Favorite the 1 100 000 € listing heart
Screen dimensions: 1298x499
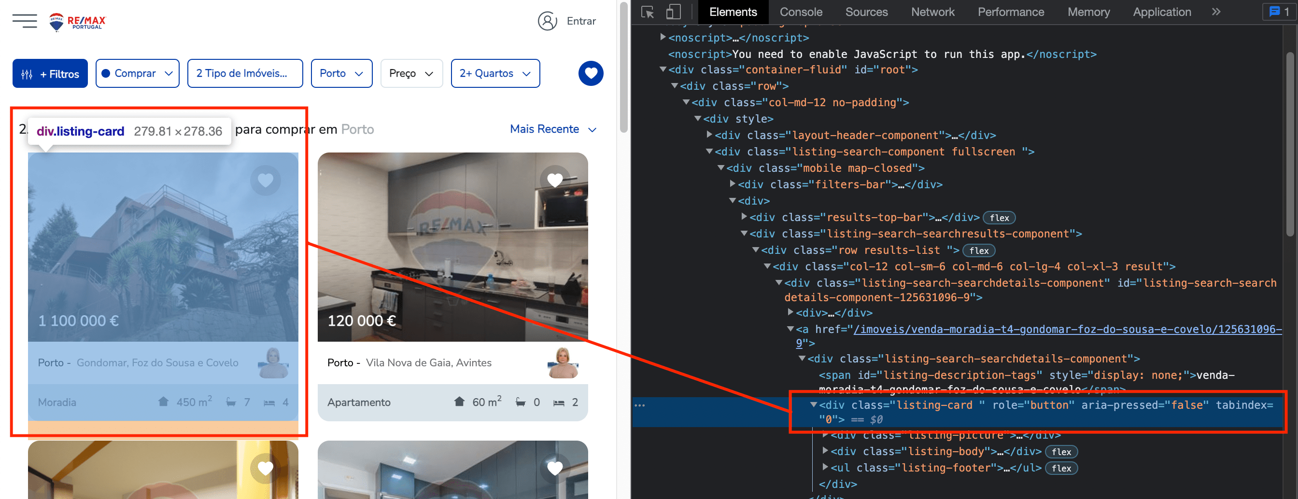click(x=266, y=180)
